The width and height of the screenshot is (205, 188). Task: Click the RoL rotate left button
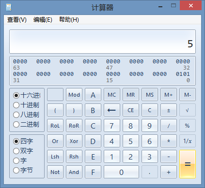pos(55,126)
